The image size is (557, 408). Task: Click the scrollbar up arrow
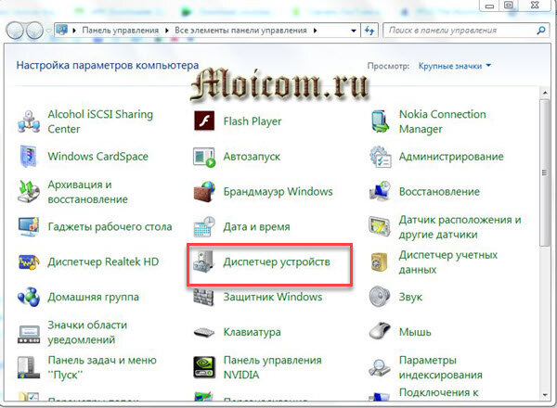[x=545, y=93]
